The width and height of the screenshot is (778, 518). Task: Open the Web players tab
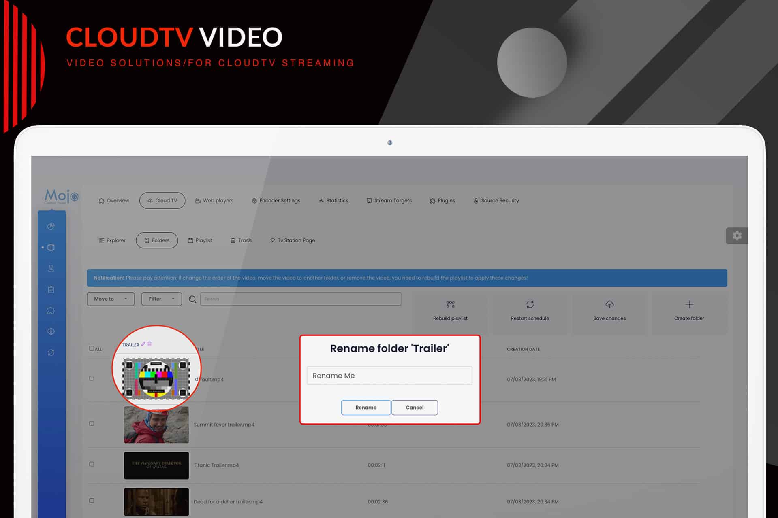point(214,201)
